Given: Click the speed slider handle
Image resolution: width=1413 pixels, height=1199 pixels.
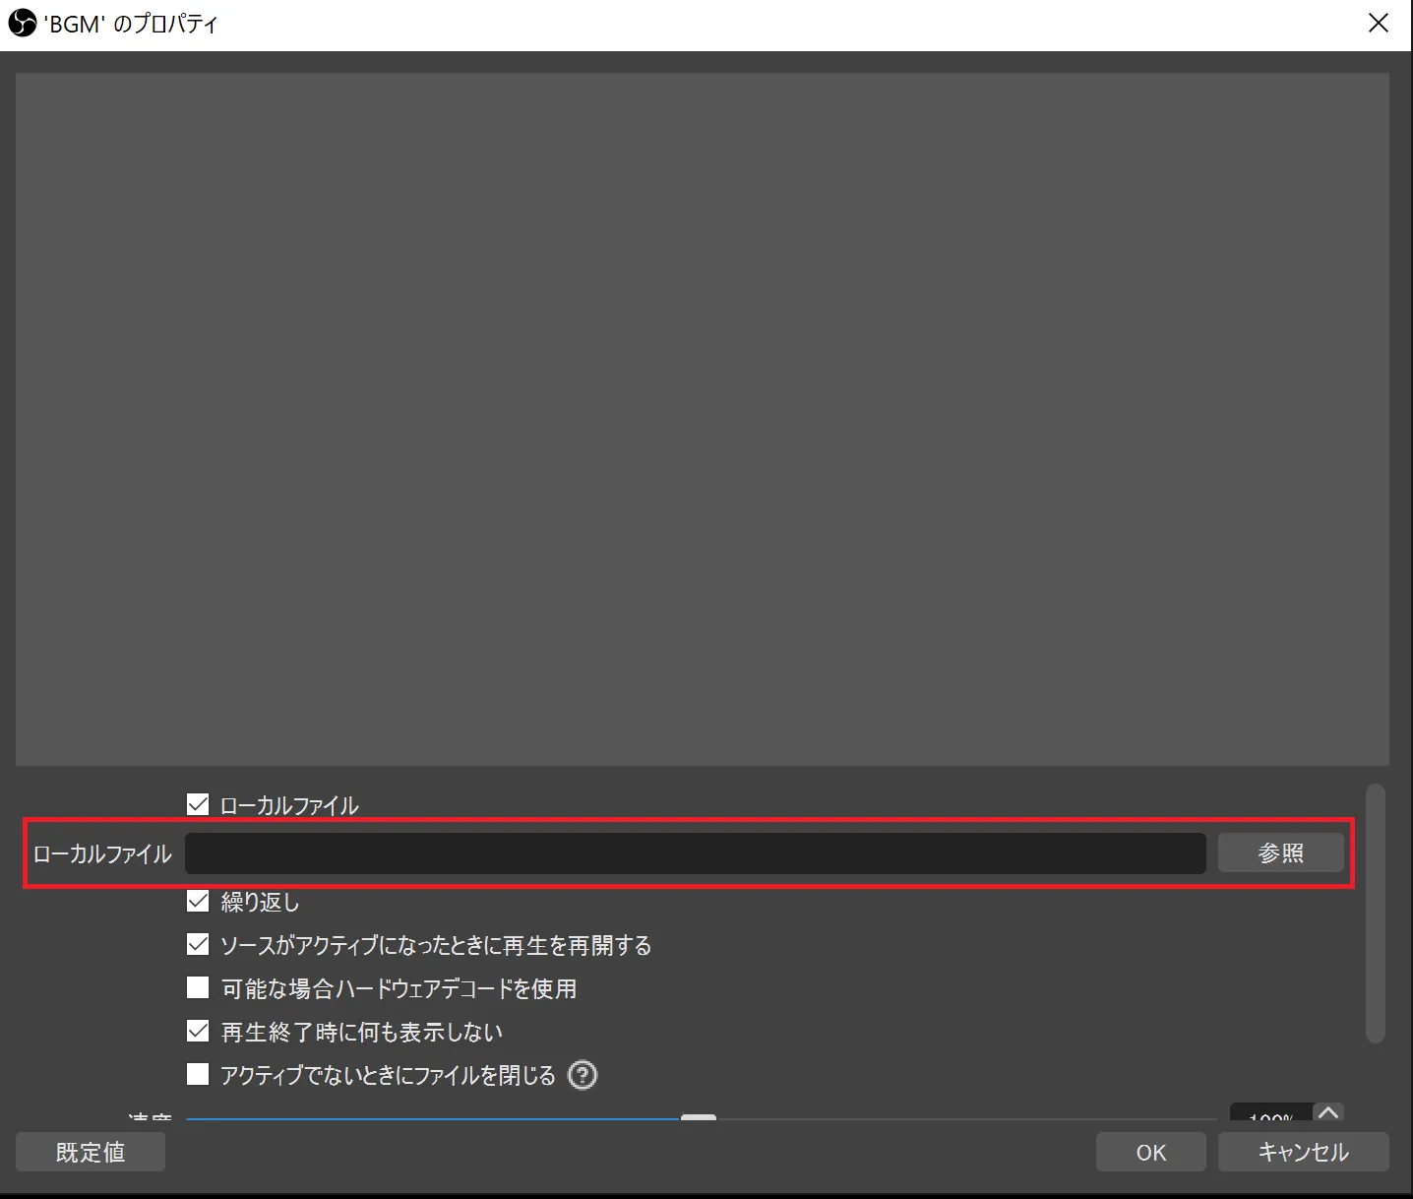Looking at the screenshot, I should click(699, 1117).
